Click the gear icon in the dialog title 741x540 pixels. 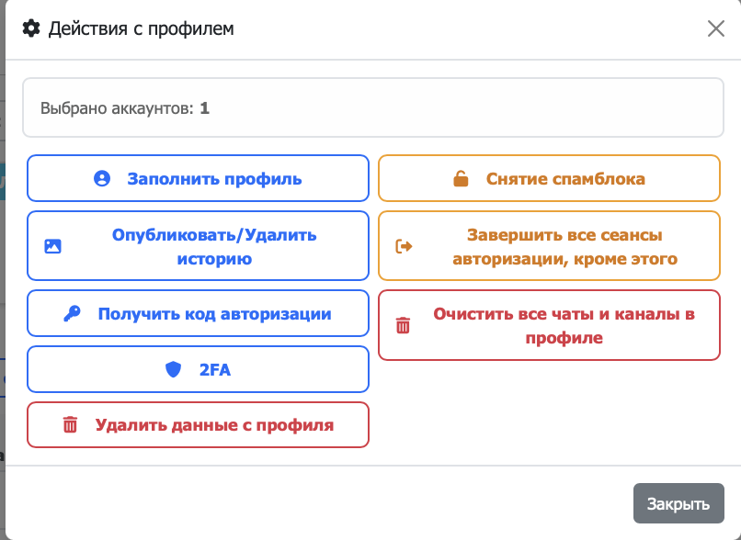coord(29,28)
